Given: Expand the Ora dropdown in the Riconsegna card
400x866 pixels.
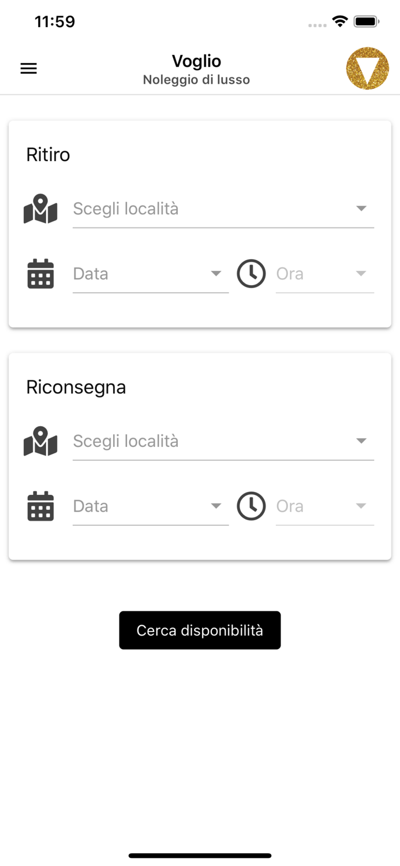Looking at the screenshot, I should pyautogui.click(x=360, y=506).
